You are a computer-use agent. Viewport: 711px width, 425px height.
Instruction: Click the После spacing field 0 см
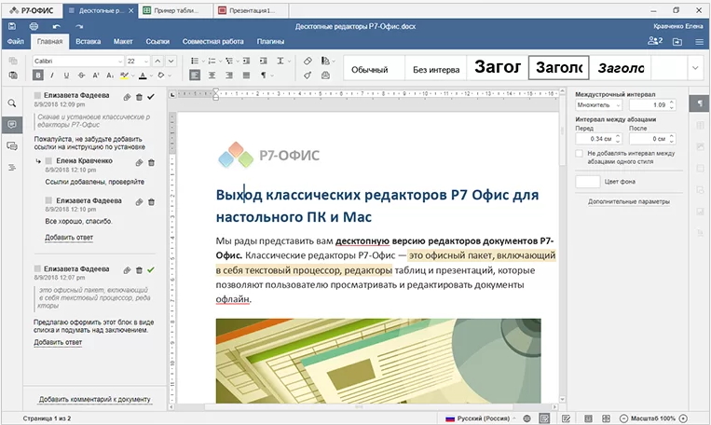(x=652, y=139)
